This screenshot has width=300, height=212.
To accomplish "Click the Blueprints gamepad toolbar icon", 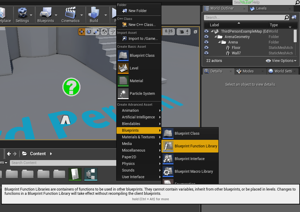I will [45, 13].
